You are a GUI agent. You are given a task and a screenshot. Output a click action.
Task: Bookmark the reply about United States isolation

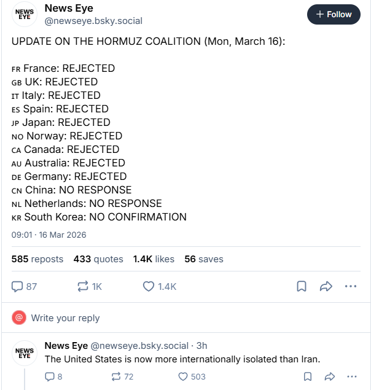[306, 376]
